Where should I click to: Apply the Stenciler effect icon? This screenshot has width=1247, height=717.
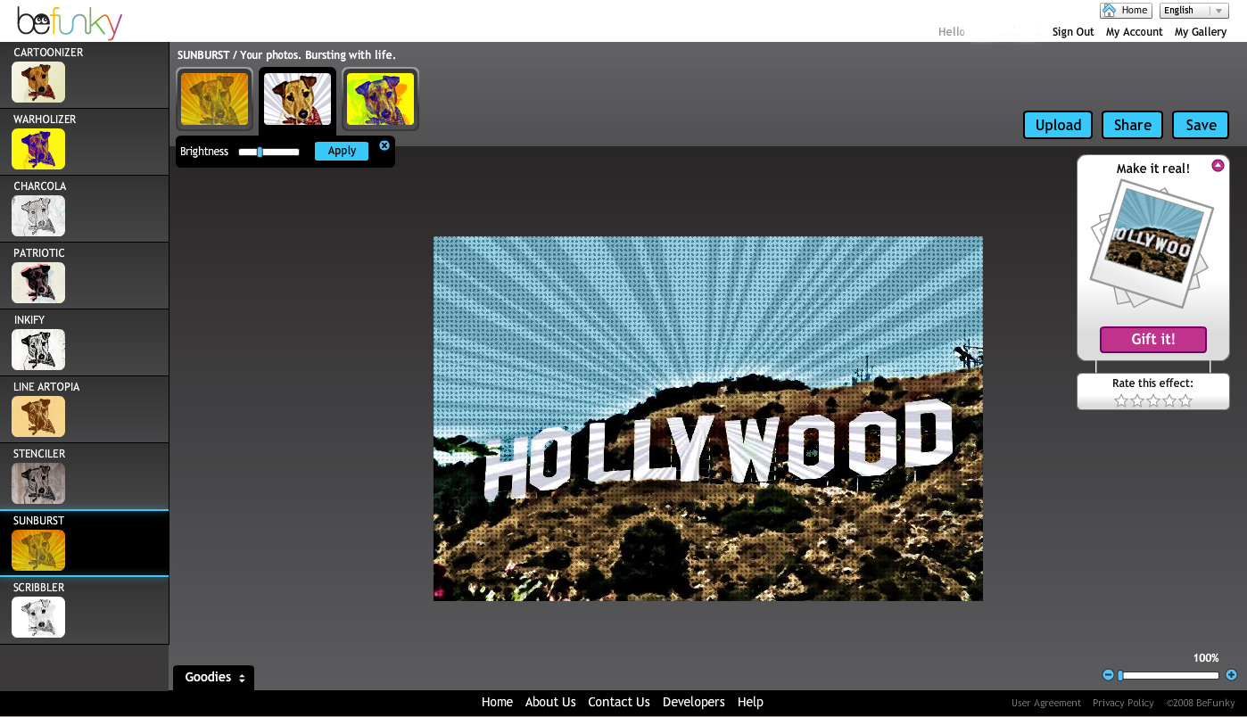38,483
